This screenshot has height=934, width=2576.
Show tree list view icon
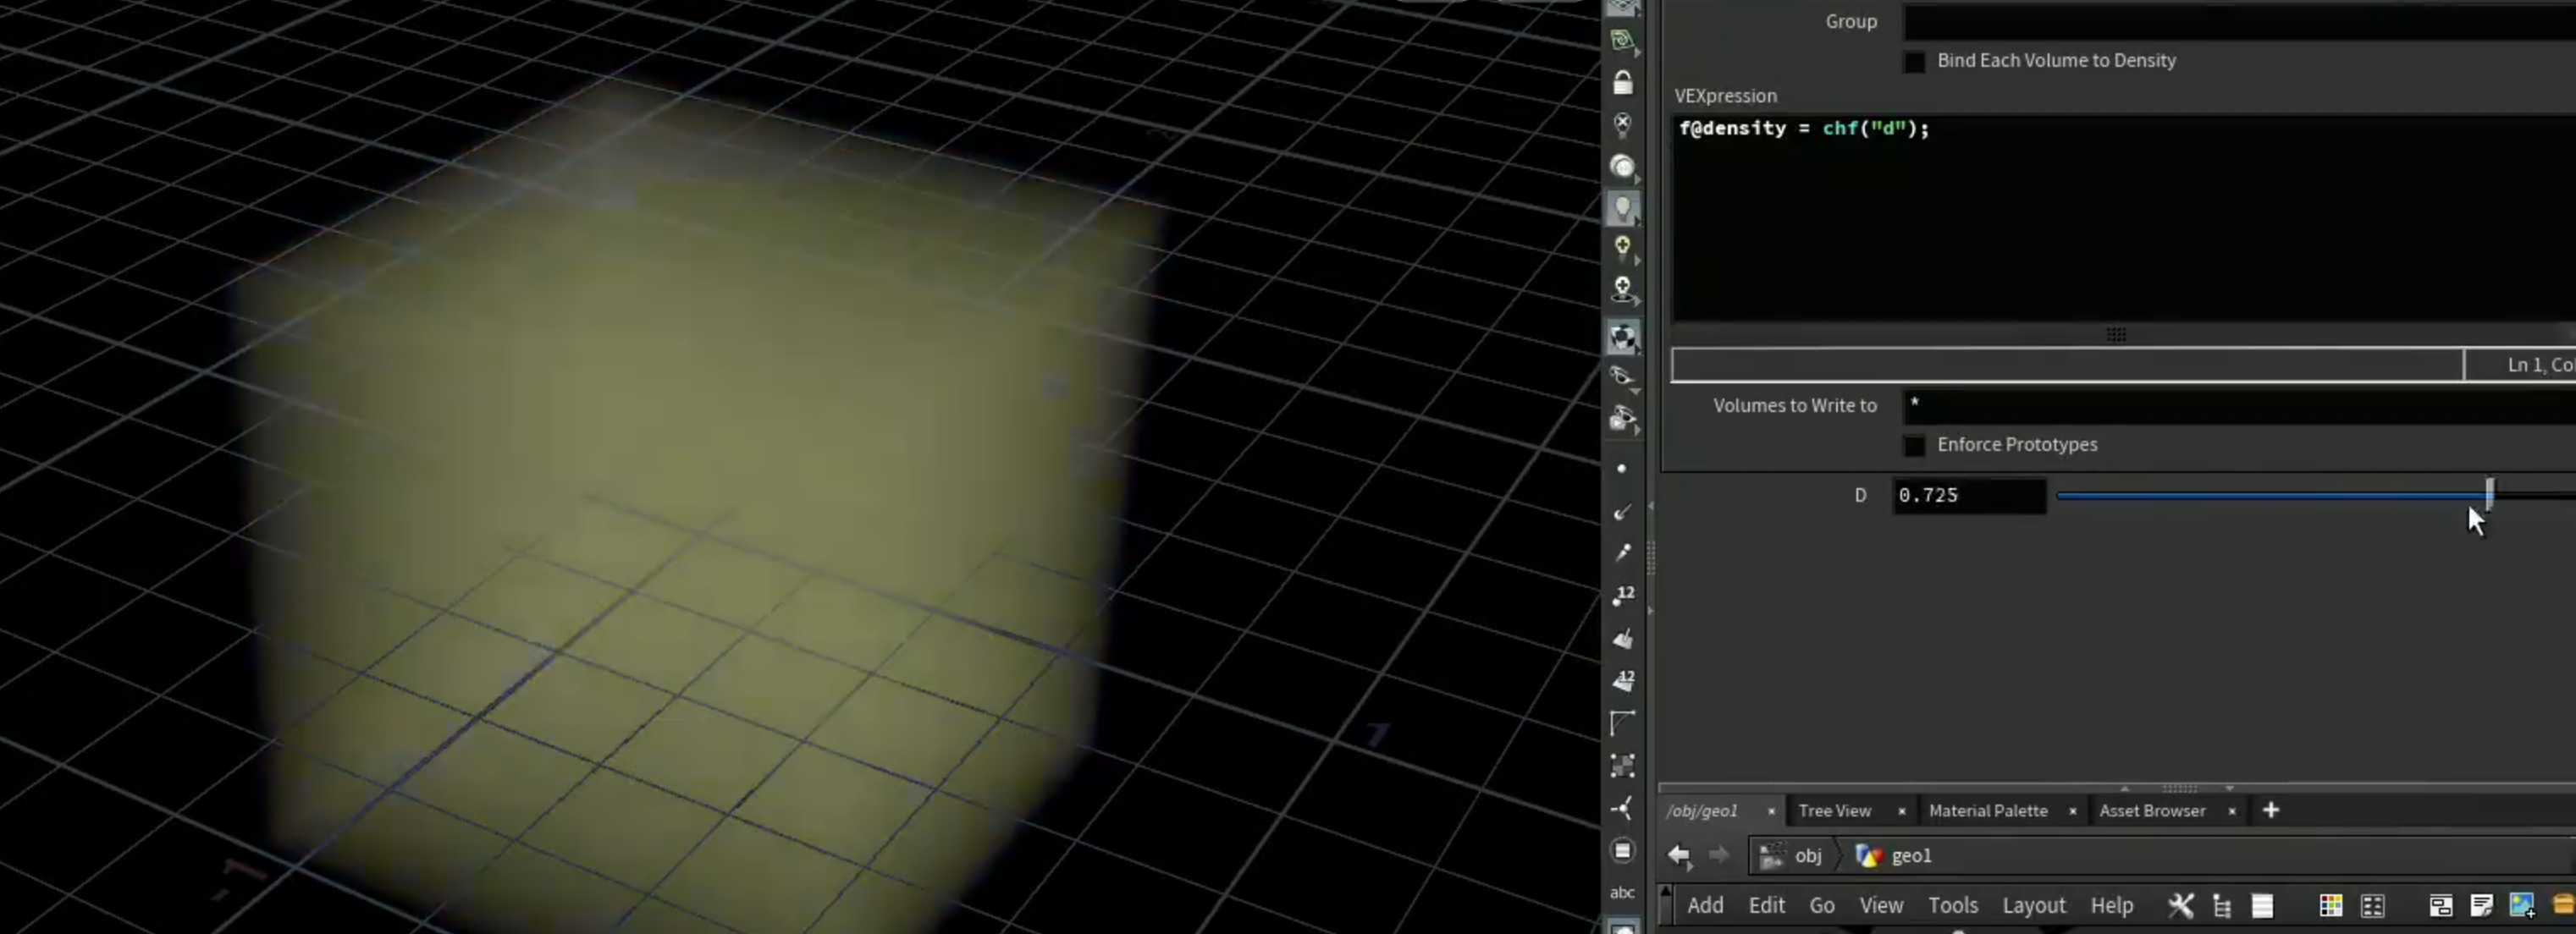(x=2222, y=905)
